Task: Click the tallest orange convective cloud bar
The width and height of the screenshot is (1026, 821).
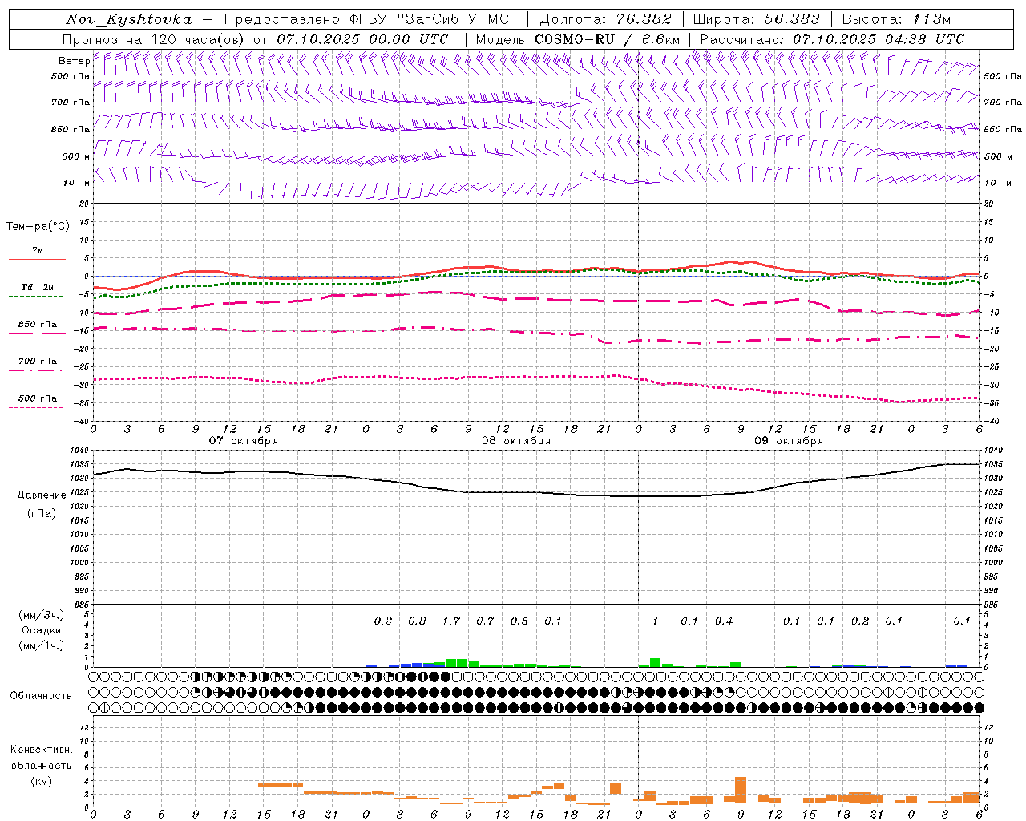Action: pyautogui.click(x=741, y=790)
